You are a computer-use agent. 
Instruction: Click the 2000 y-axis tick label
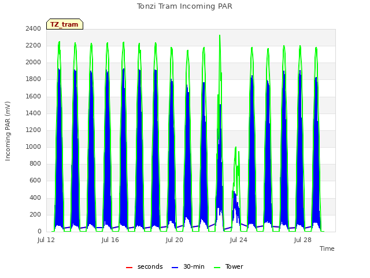34,62
